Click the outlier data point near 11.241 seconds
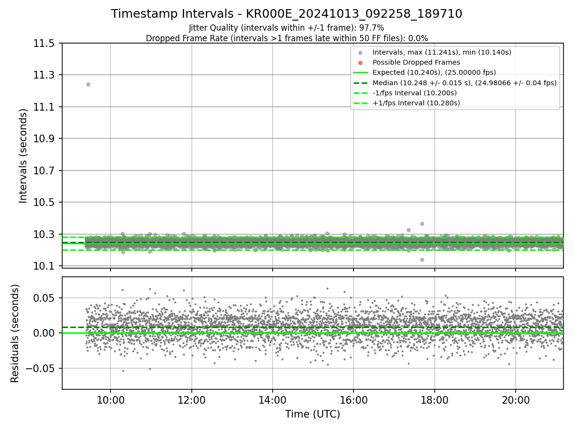 (x=88, y=84)
